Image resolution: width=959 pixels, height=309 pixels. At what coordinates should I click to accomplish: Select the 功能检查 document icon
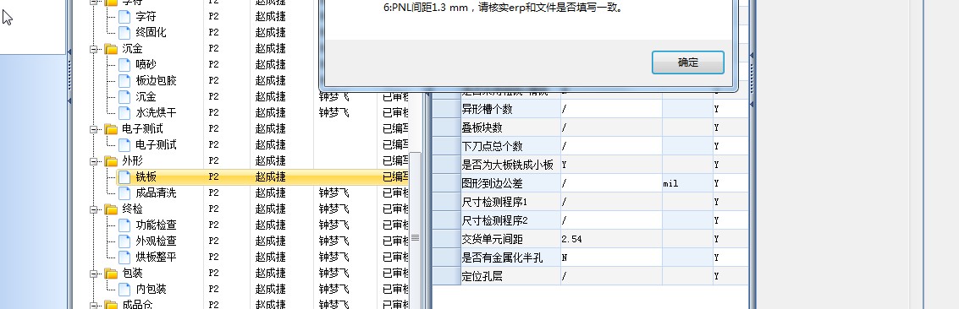click(124, 225)
